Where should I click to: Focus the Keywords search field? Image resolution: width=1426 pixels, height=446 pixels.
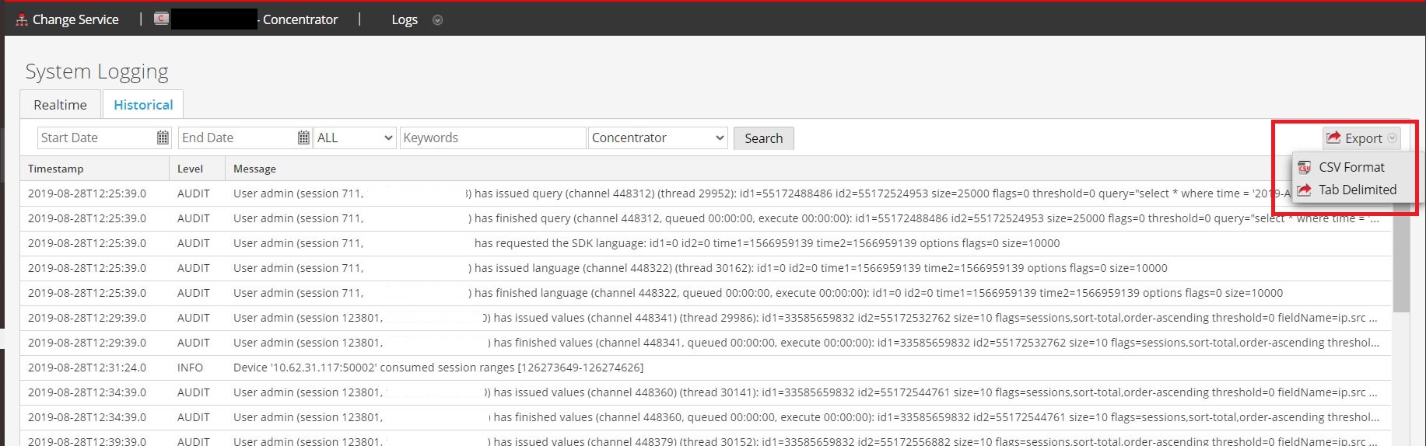click(492, 138)
